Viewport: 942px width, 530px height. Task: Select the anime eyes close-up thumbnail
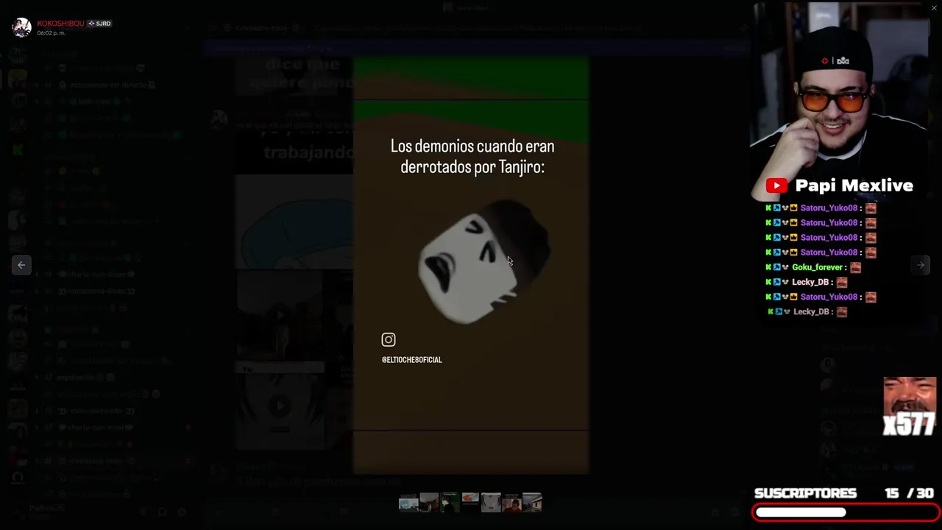491,503
